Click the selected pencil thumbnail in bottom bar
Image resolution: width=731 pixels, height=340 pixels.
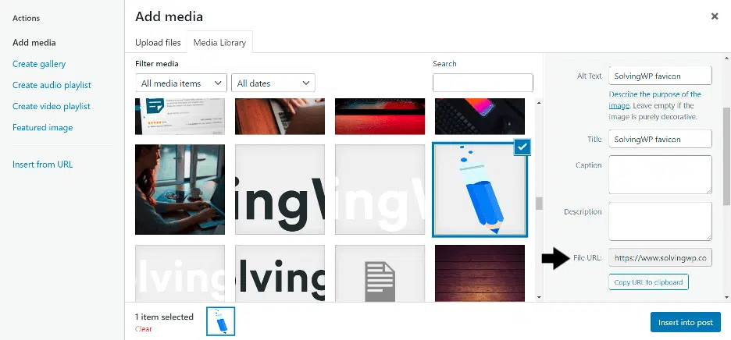220,321
